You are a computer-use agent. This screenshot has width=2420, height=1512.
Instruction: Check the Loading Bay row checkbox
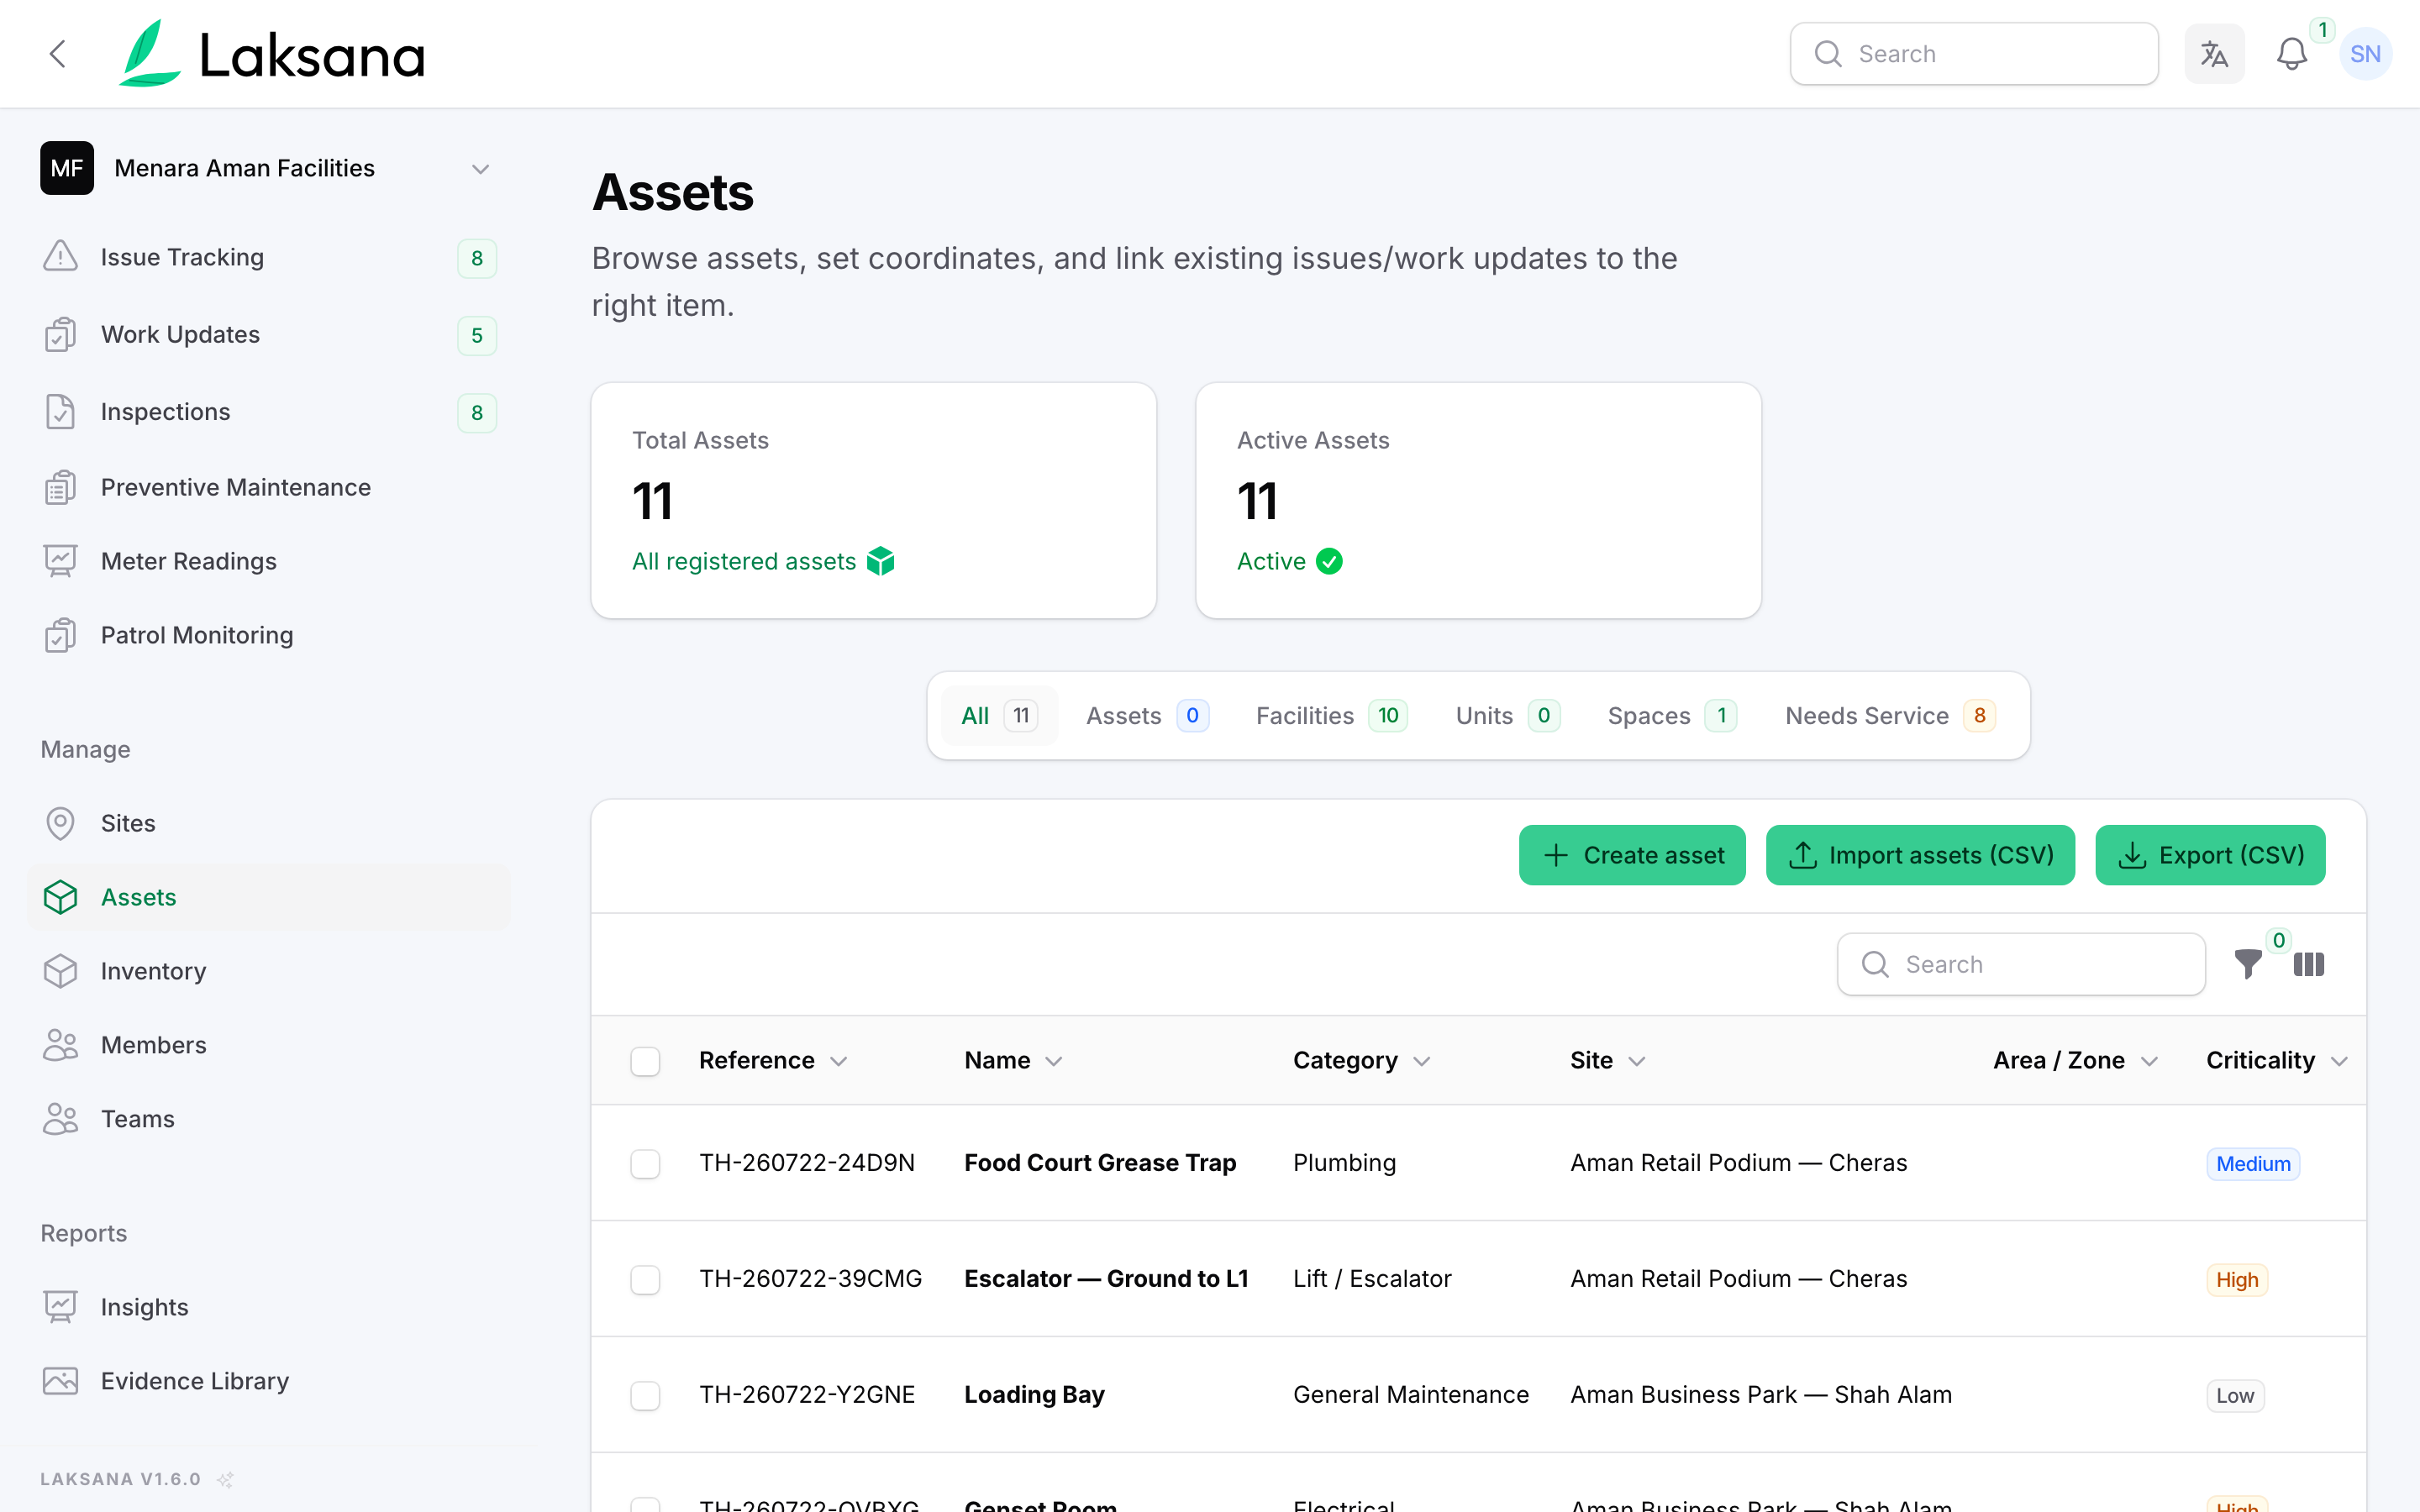(x=645, y=1396)
